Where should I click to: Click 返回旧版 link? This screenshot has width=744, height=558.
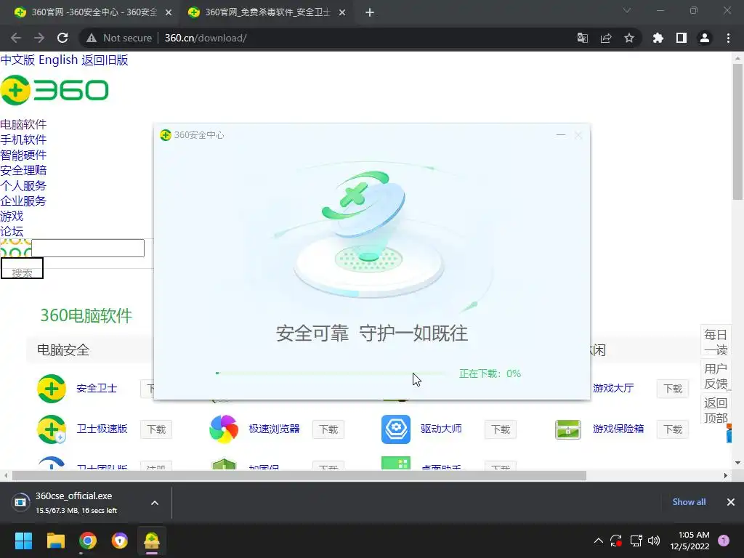point(105,60)
